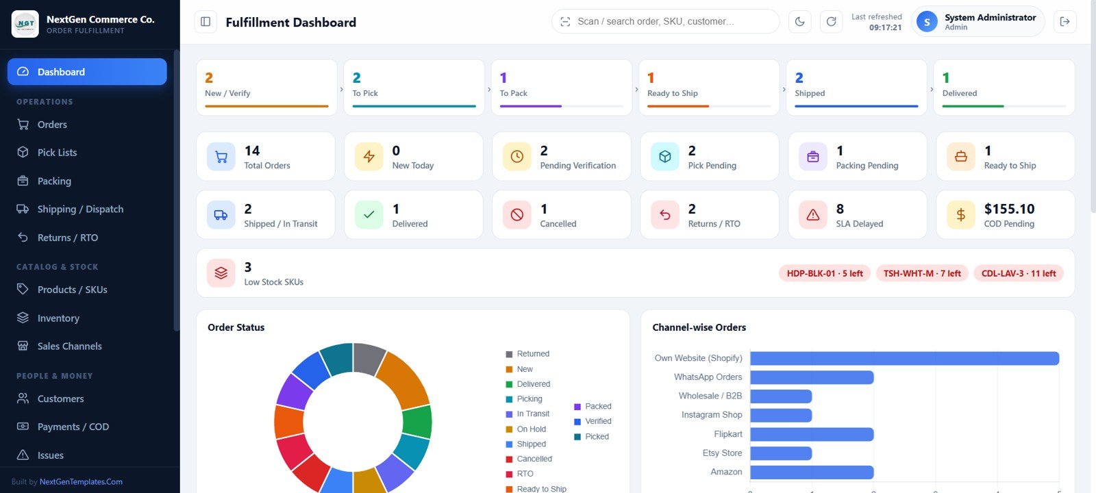Click the barcode scan icon in search
1096x493 pixels.
(x=565, y=22)
